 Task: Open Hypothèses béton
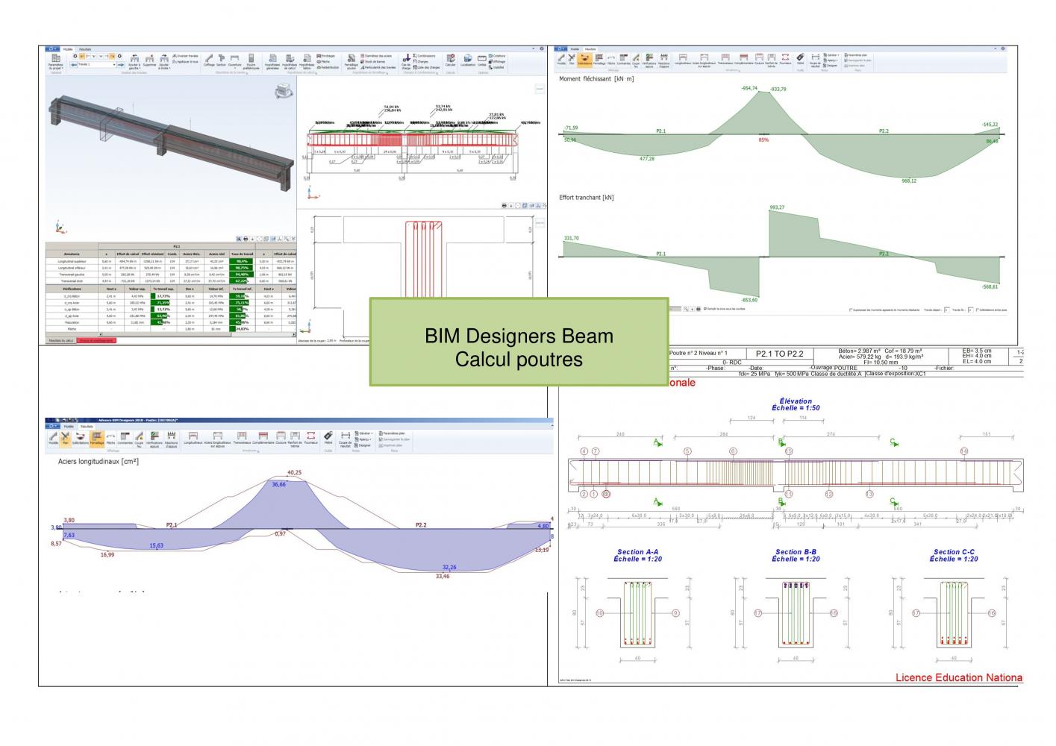(x=307, y=61)
